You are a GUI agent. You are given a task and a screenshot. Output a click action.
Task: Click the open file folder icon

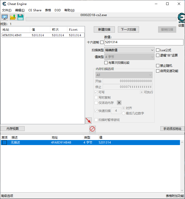point(13,17)
